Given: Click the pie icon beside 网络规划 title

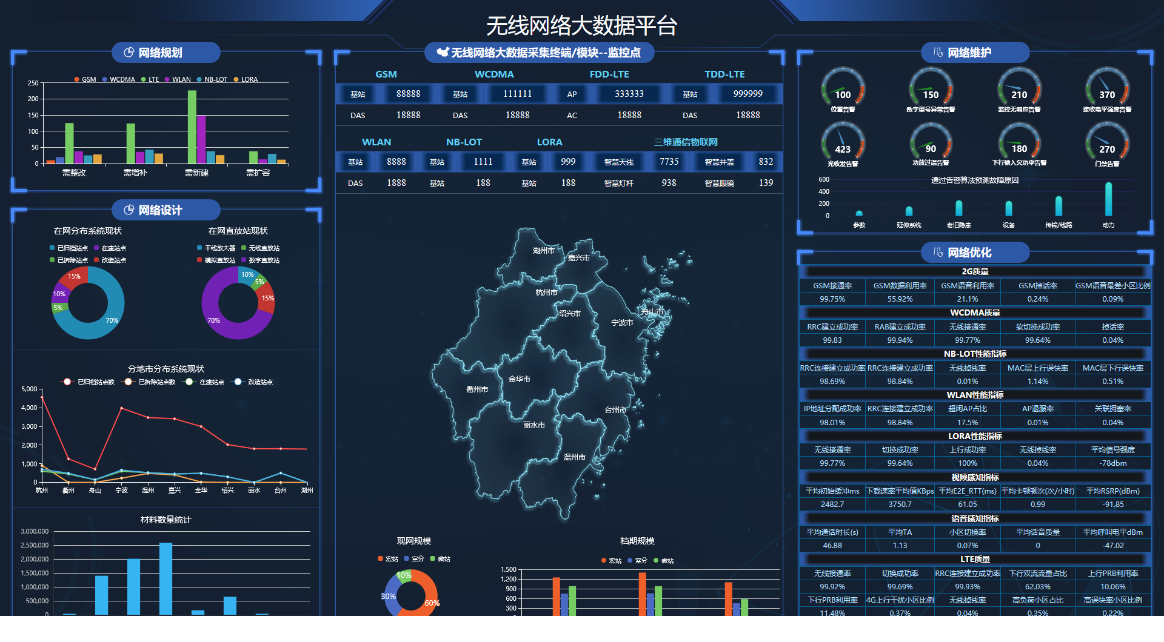Looking at the screenshot, I should click(129, 53).
